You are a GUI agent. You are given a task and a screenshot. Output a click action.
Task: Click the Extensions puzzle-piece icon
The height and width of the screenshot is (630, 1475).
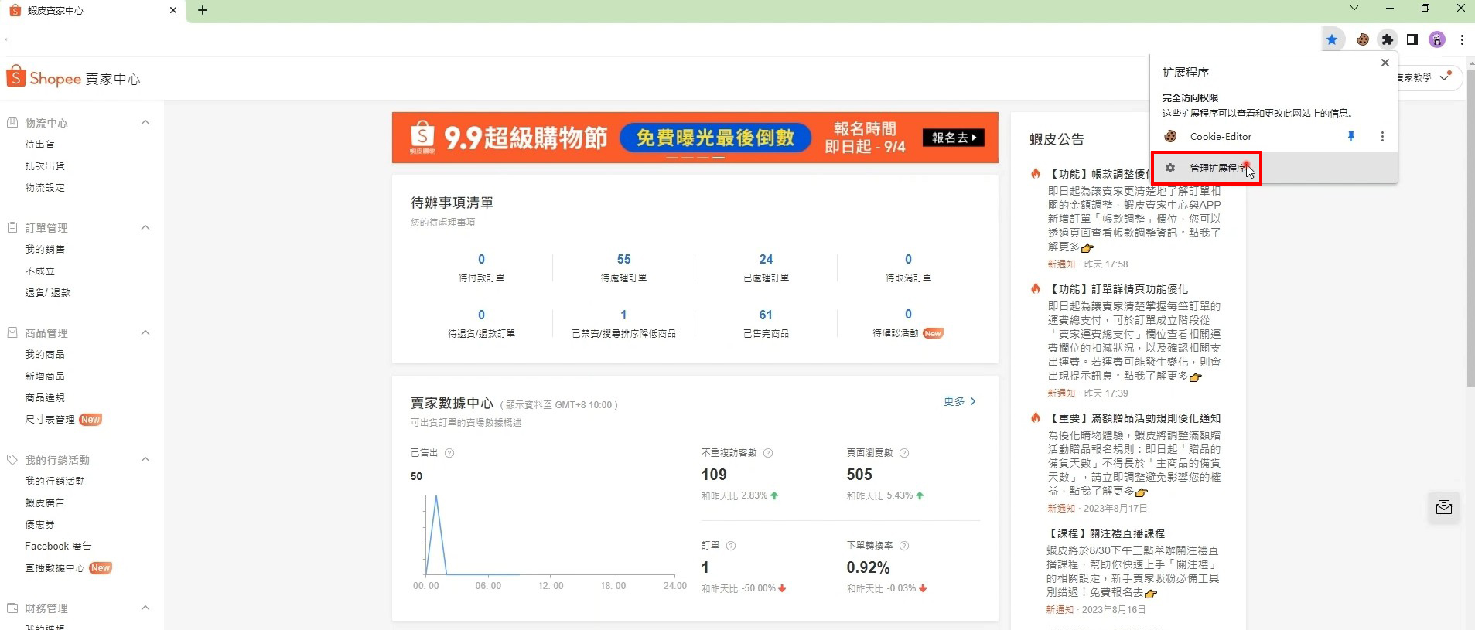click(1388, 39)
